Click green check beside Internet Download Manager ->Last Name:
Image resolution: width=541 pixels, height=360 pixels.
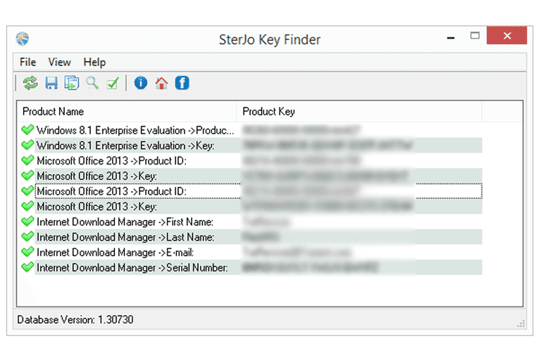click(27, 237)
